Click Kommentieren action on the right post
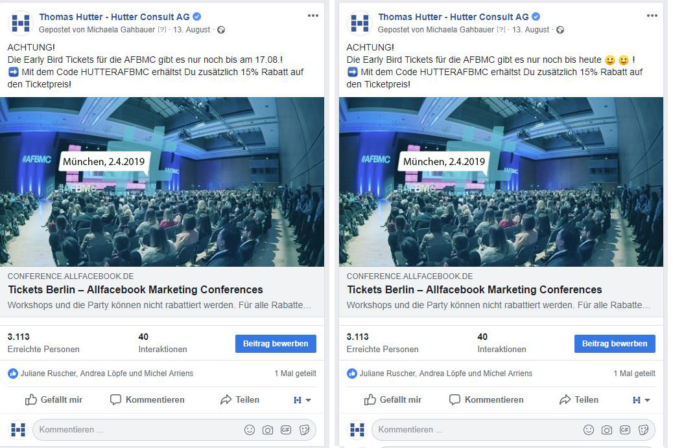This screenshot has width=673, height=448. (x=486, y=400)
